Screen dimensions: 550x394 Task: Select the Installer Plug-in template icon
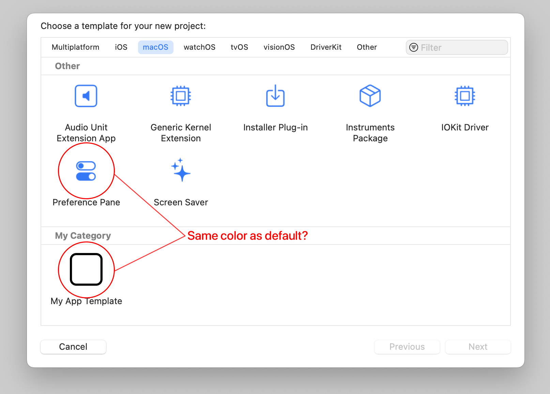pos(275,96)
